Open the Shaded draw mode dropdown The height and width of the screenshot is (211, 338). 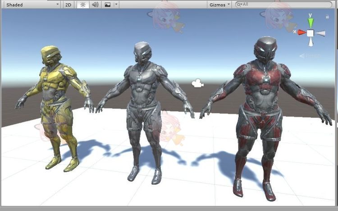32,5
